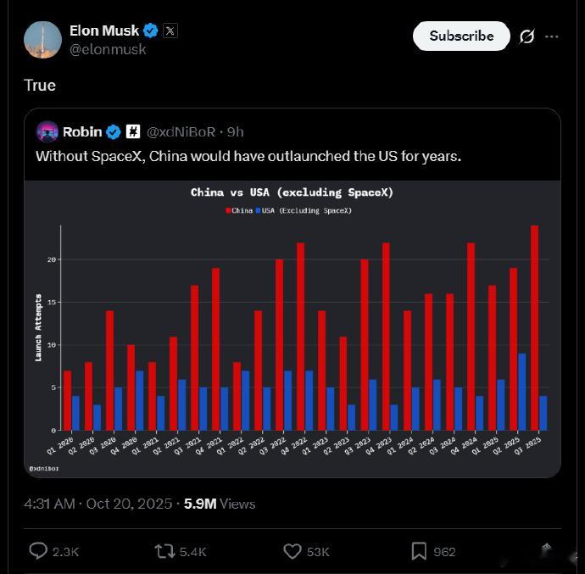Click the Grok icon next to Subscribe
The height and width of the screenshot is (574, 585).
pyautogui.click(x=526, y=36)
